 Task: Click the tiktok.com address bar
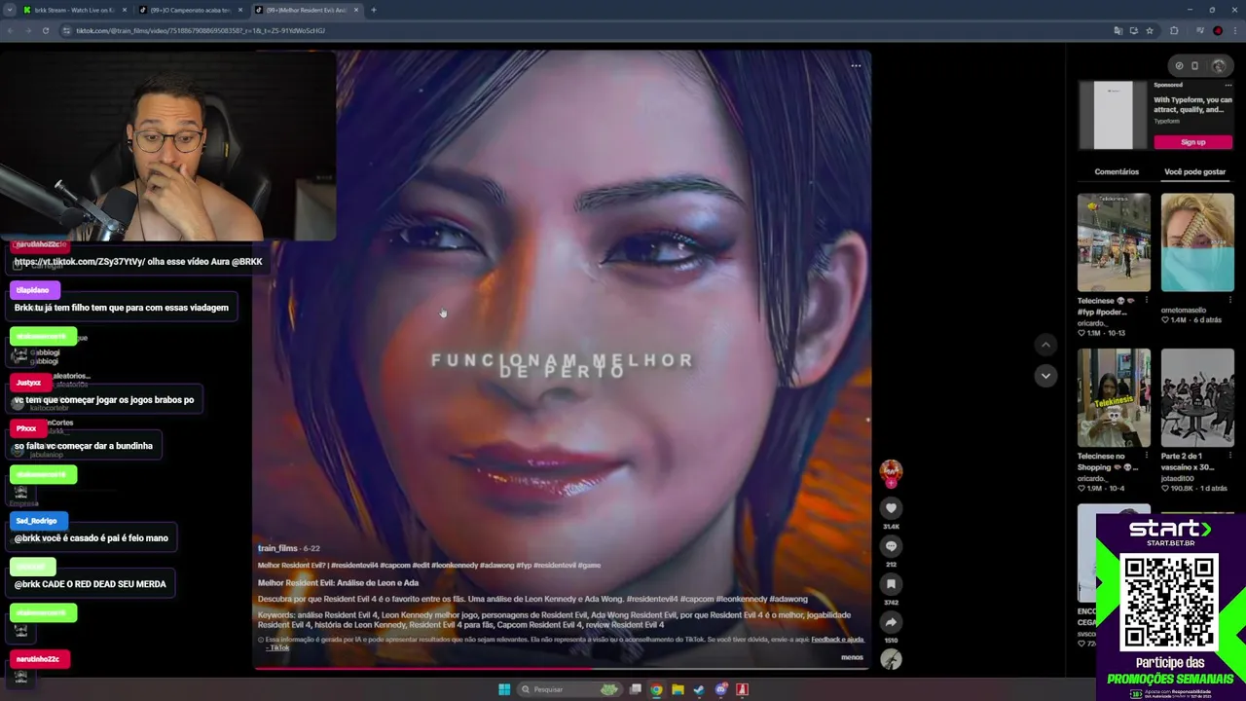(584, 30)
